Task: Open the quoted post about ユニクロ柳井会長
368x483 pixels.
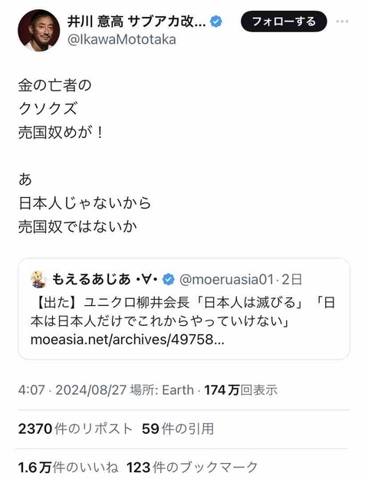Action: coord(184,309)
